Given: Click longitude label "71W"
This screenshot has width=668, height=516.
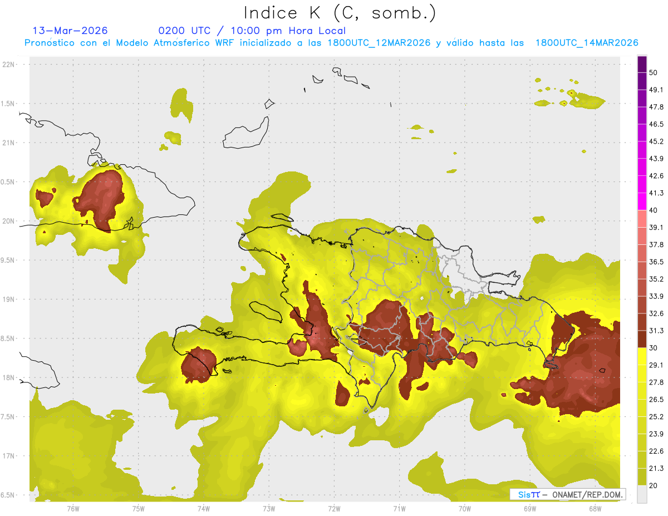Looking at the screenshot, I should click(399, 509).
